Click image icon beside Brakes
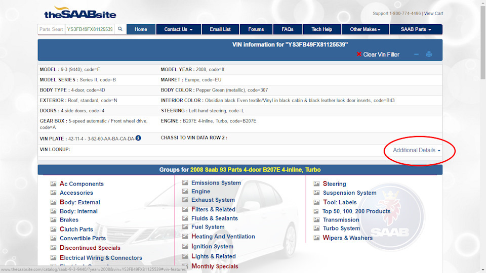Viewport: 486px width, 273px height. coord(53,220)
